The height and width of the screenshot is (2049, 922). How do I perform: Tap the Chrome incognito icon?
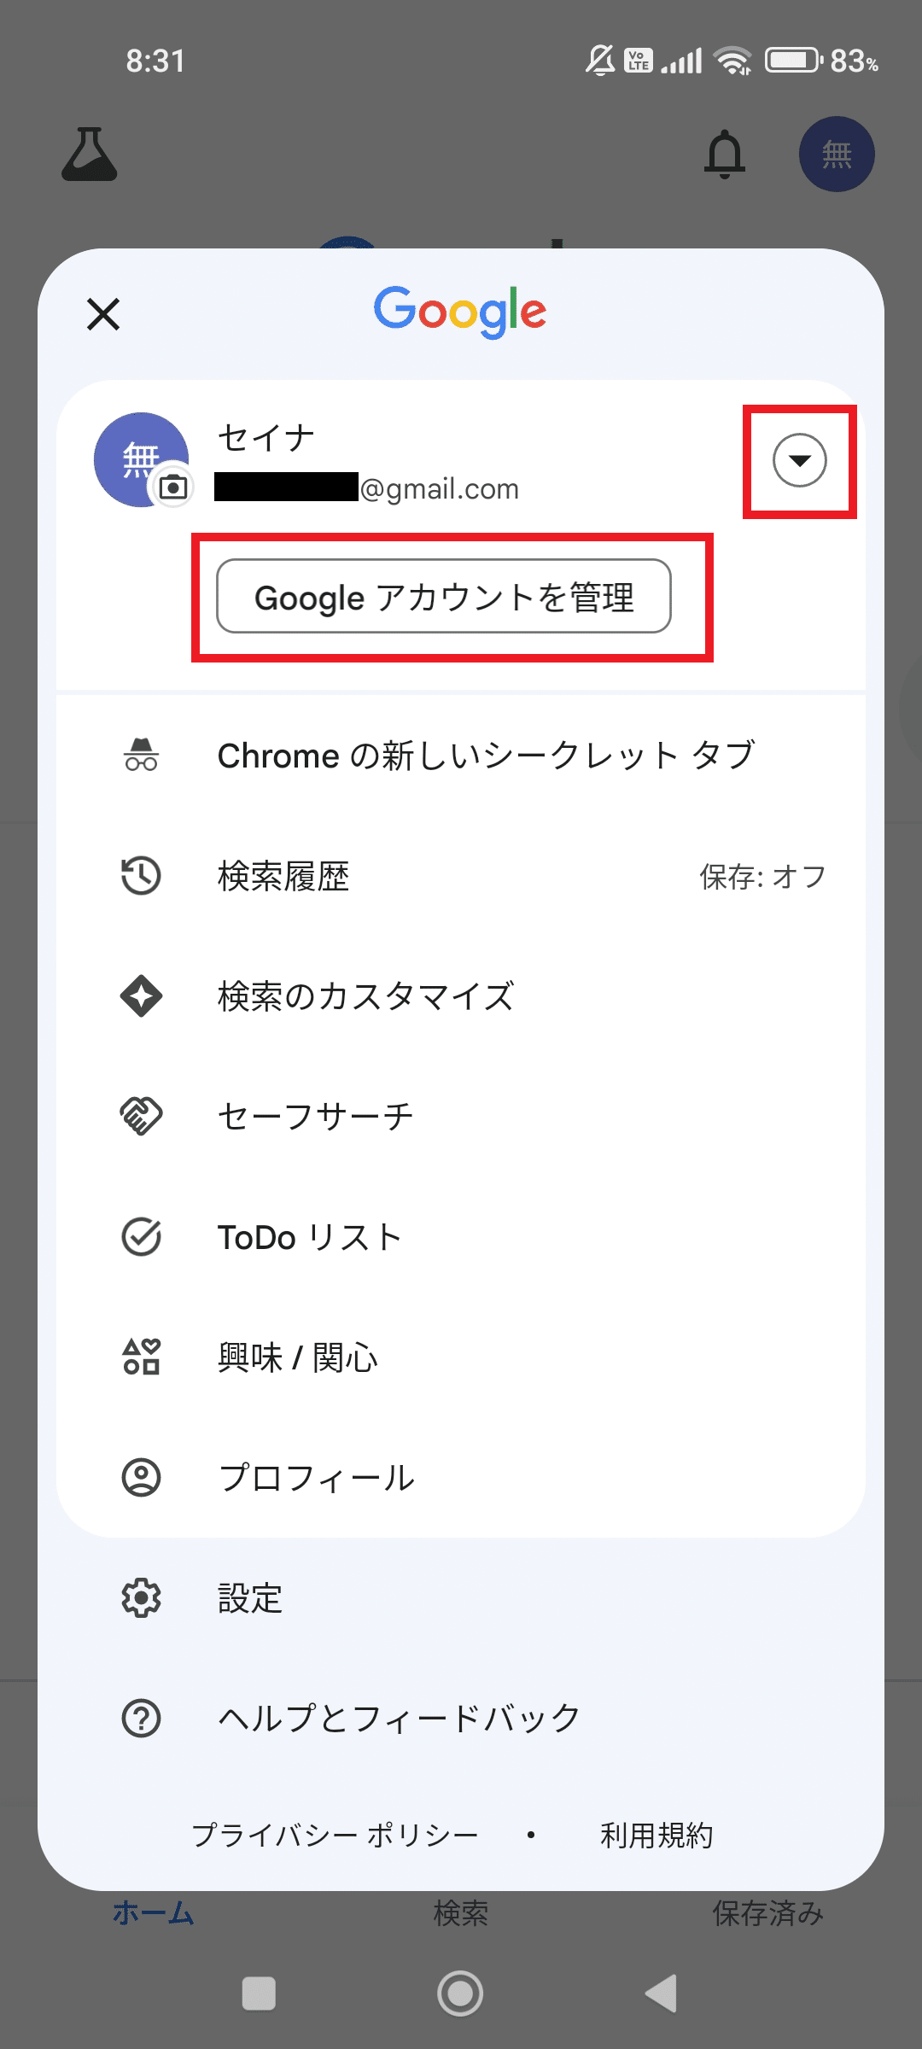tap(142, 756)
